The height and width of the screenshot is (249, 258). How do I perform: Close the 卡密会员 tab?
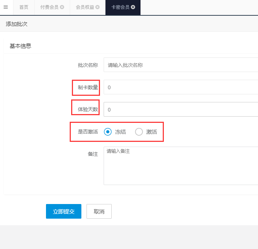(x=133, y=7)
